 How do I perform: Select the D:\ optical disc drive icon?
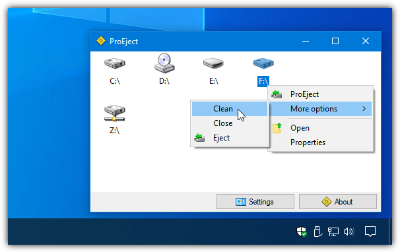pos(164,63)
